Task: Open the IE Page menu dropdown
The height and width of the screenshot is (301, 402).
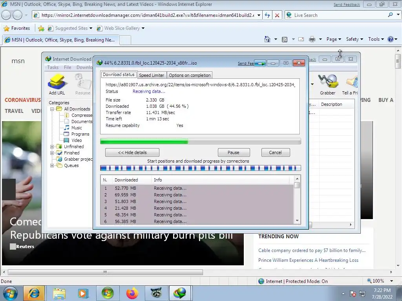Action: (x=334, y=39)
